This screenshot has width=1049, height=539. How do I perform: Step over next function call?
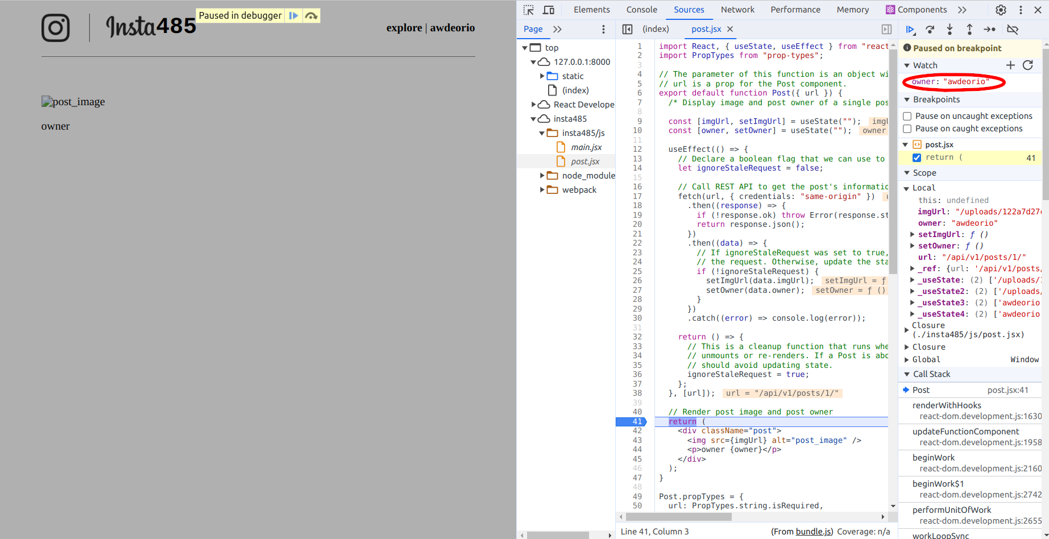[930, 29]
